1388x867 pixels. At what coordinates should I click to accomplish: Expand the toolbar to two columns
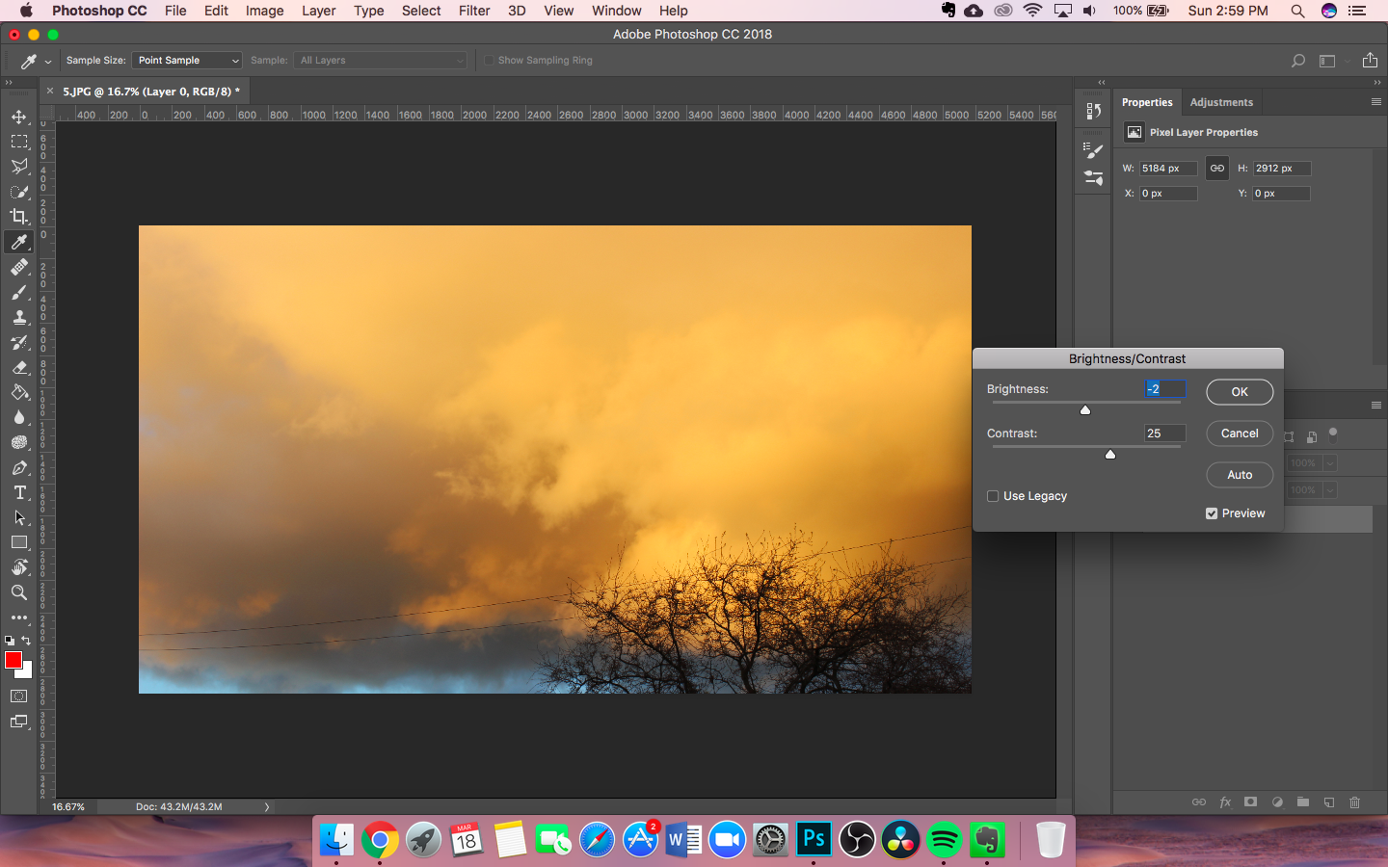pyautogui.click(x=9, y=83)
